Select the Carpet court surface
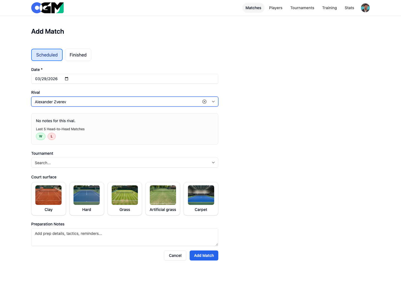Image resolution: width=401 pixels, height=285 pixels. (x=201, y=199)
